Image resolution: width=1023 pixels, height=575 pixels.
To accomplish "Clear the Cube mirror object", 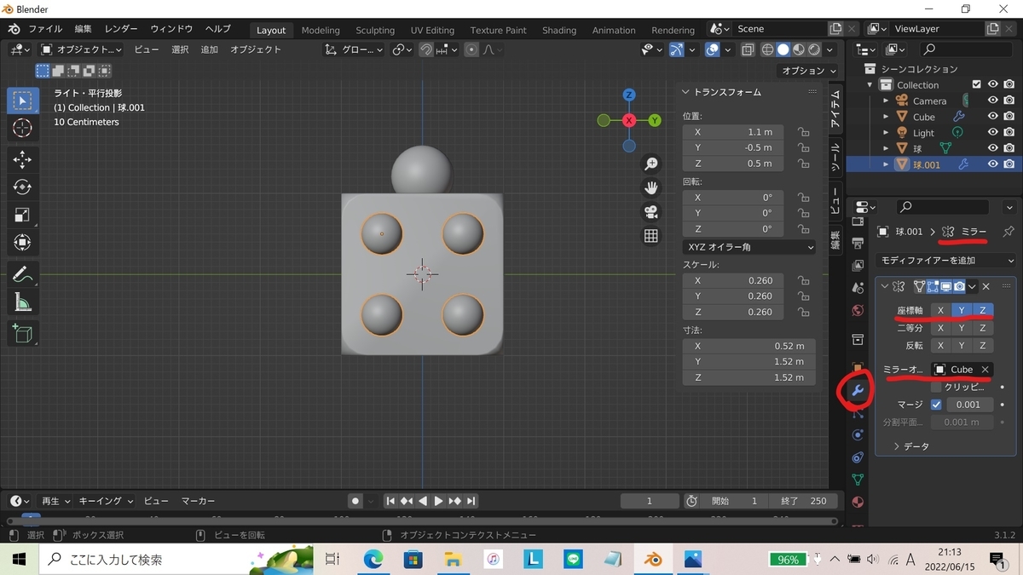I will point(985,370).
